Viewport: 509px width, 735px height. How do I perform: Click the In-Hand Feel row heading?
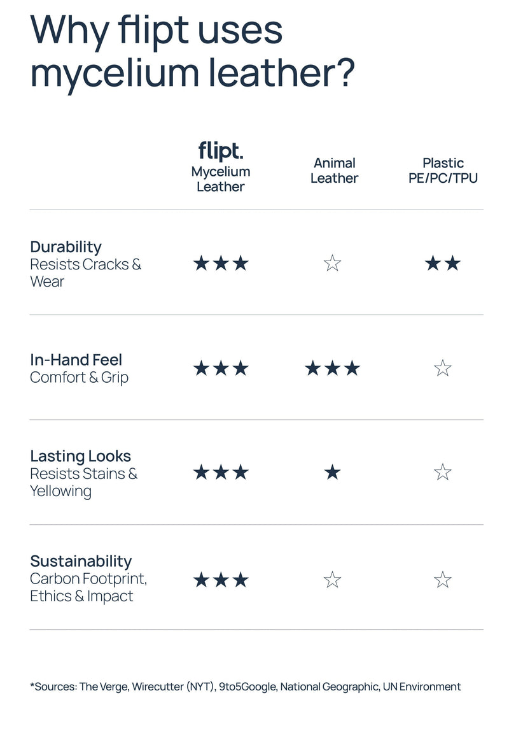(76, 360)
